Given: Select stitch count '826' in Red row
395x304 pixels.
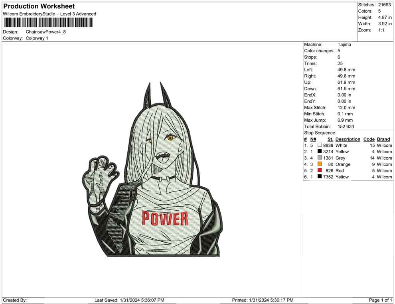Looking at the screenshot, I should (330, 170).
